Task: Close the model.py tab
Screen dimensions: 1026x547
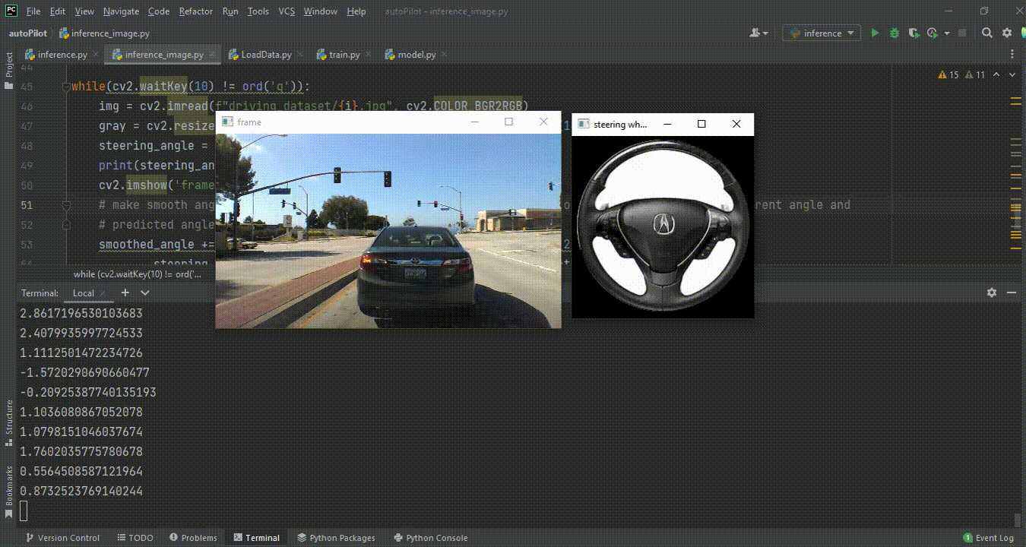Action: point(444,55)
